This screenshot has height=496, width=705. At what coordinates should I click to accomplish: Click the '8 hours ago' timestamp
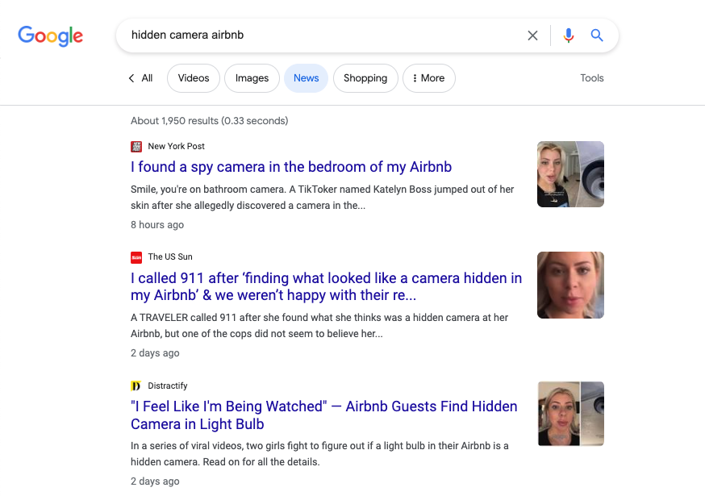[x=157, y=225]
